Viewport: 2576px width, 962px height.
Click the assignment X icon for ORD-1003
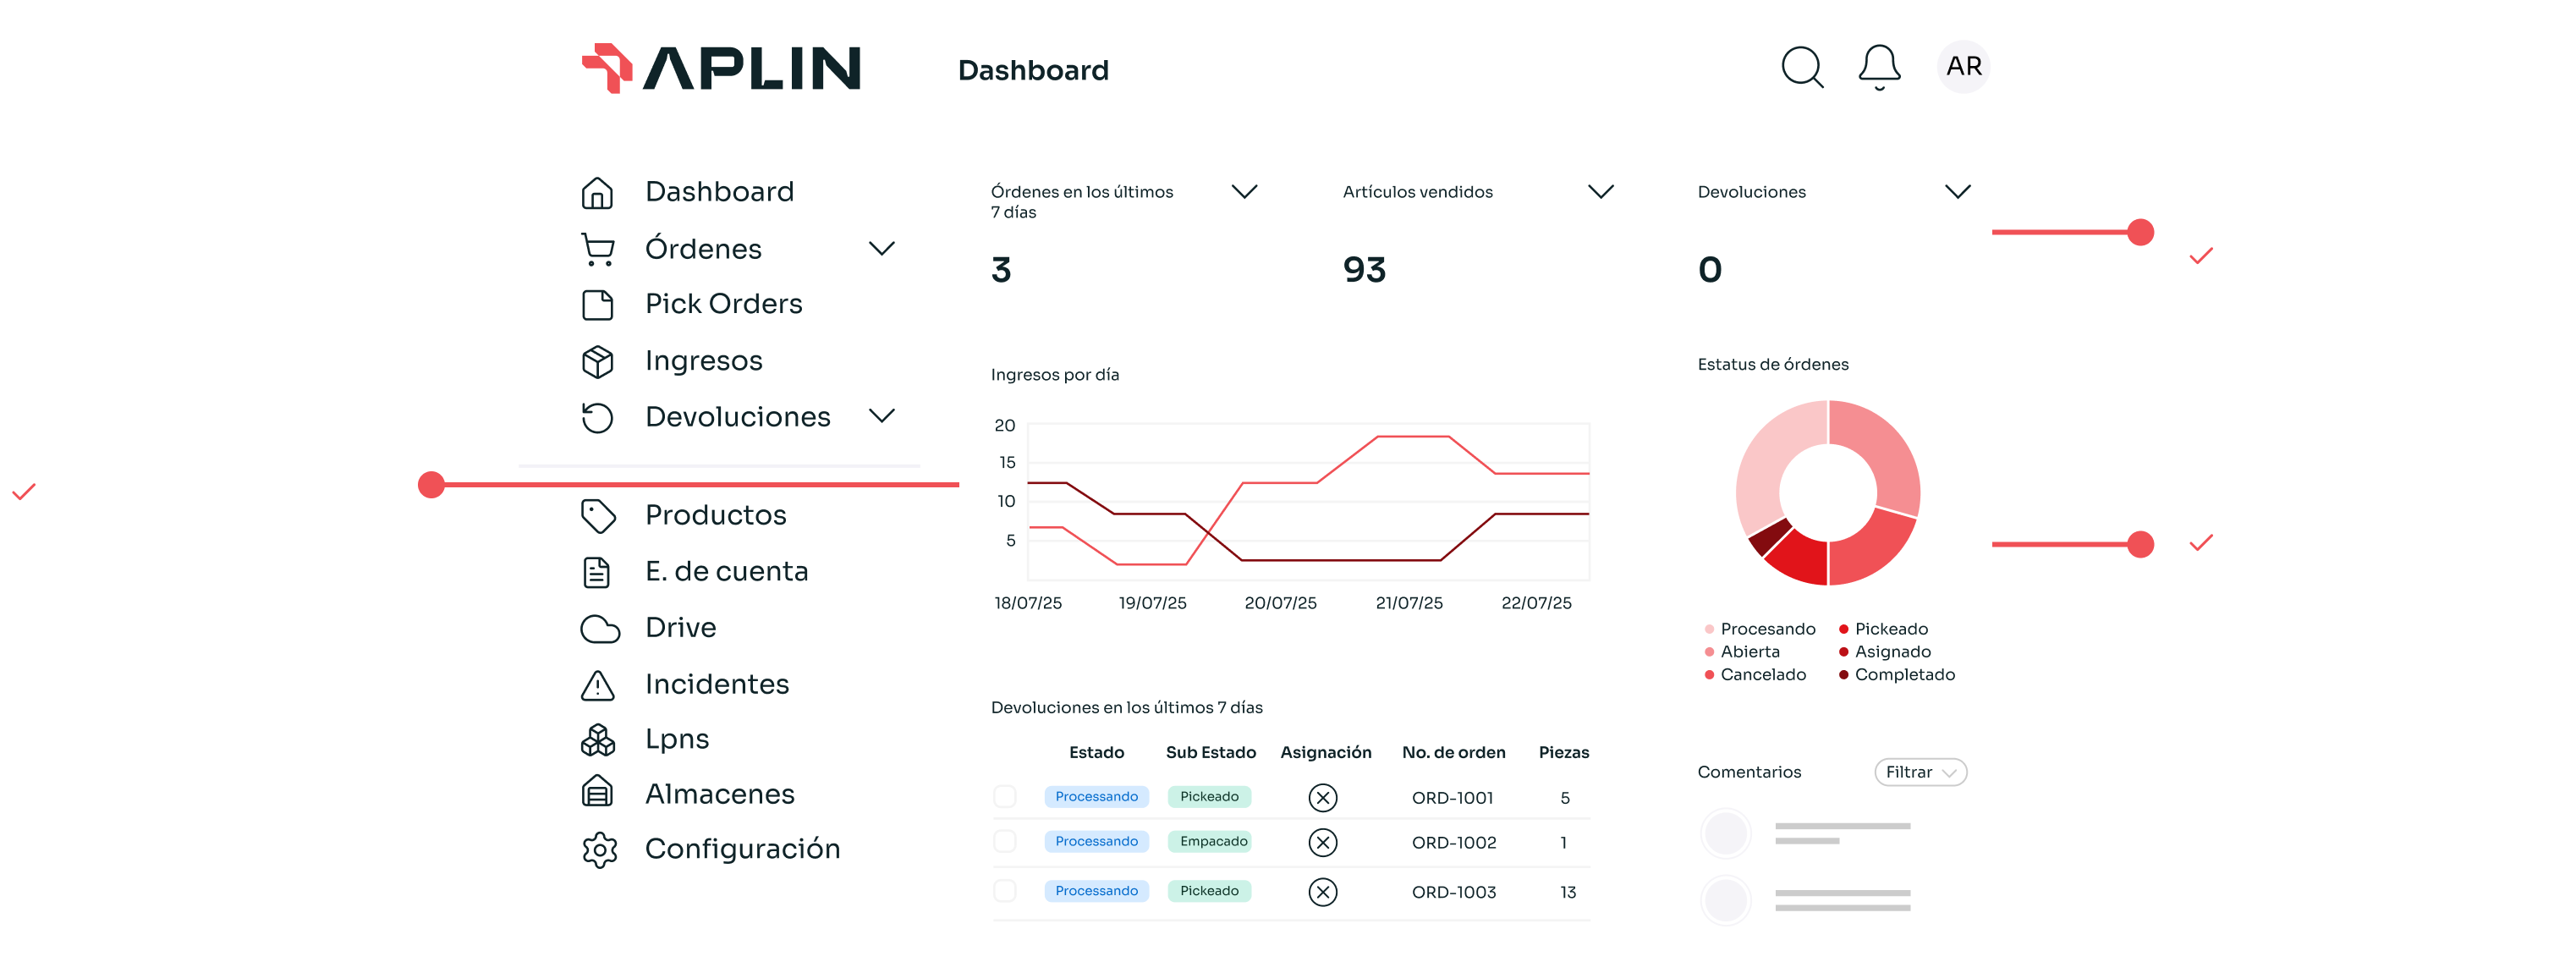coord(1322,891)
